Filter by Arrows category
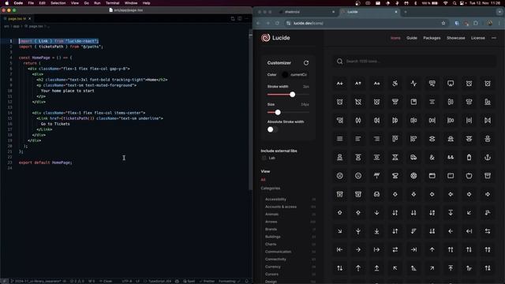This screenshot has height=284, width=505. tap(271, 222)
